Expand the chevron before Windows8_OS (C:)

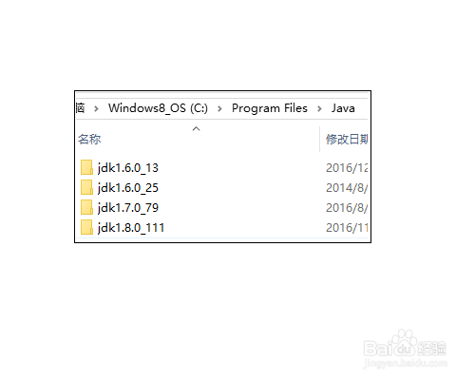pyautogui.click(x=96, y=109)
